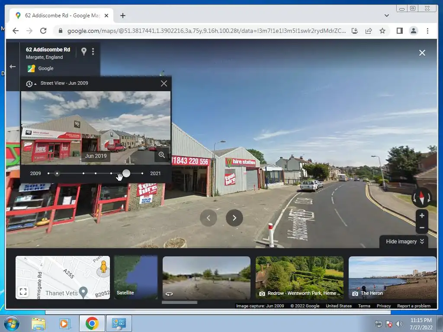Expand the mini map to full screen
The width and height of the screenshot is (443, 332).
[x=23, y=291]
